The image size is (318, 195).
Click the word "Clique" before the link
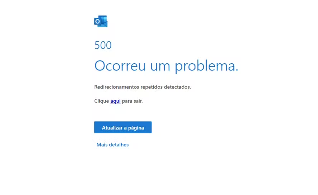[x=102, y=101]
